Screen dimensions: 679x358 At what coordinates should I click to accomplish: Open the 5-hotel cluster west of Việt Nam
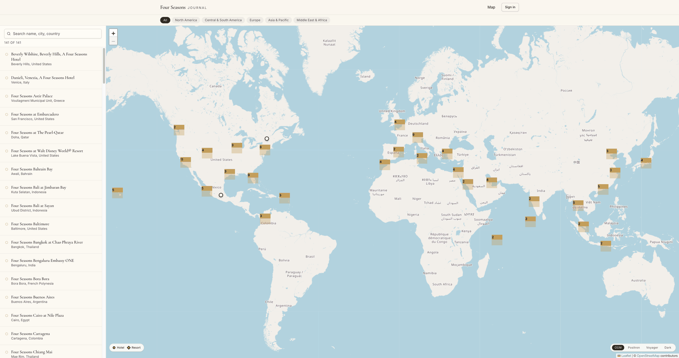coord(578,206)
